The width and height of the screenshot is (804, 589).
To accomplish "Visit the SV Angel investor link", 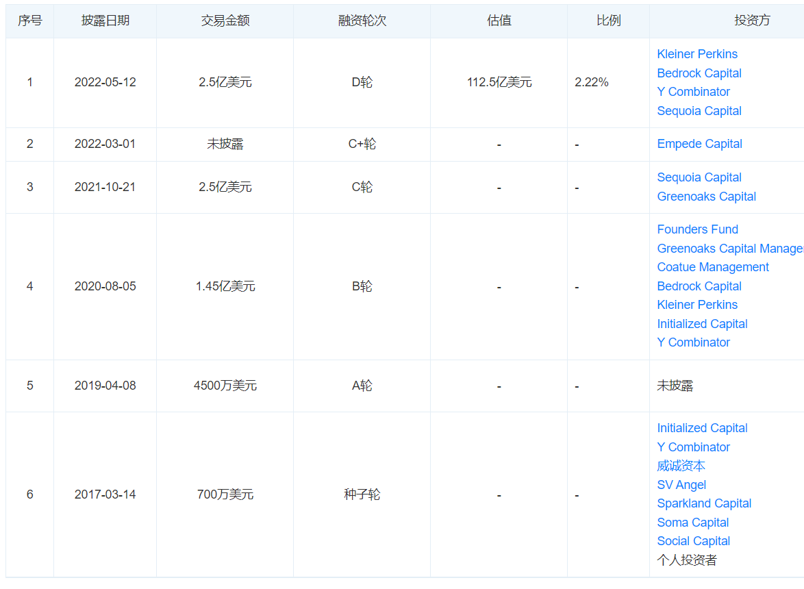I will point(681,484).
